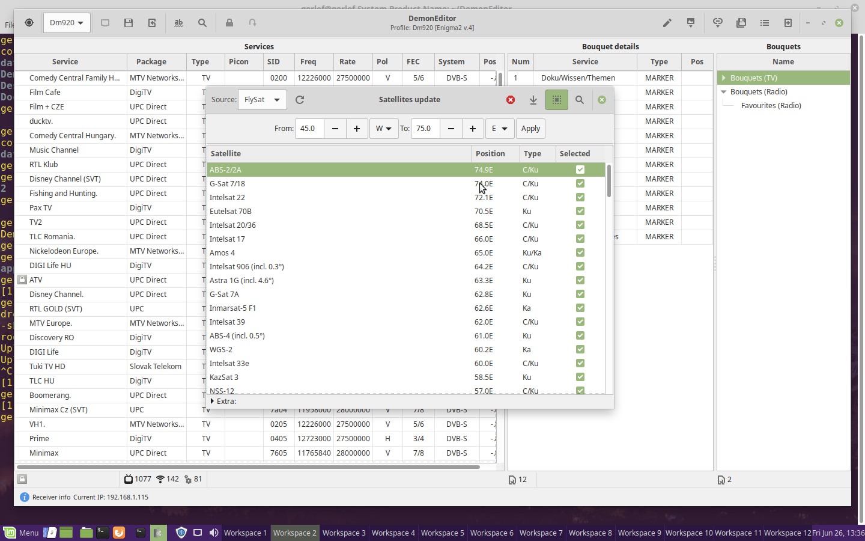
Task: Click the Apply button
Action: tap(530, 129)
